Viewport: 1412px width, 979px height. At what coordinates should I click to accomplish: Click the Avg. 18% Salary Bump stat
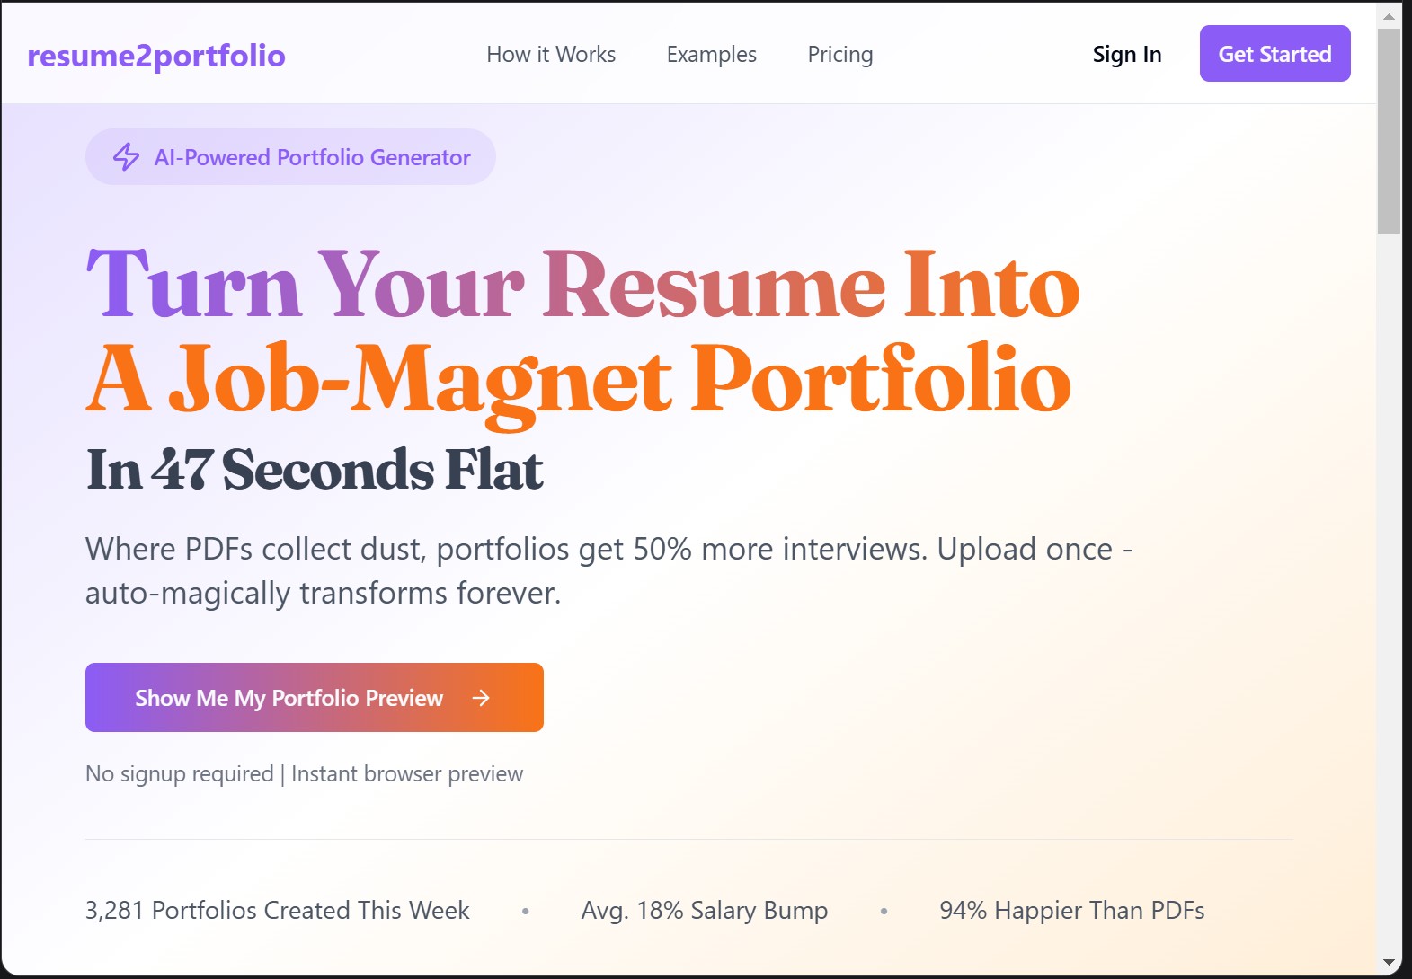point(704,910)
